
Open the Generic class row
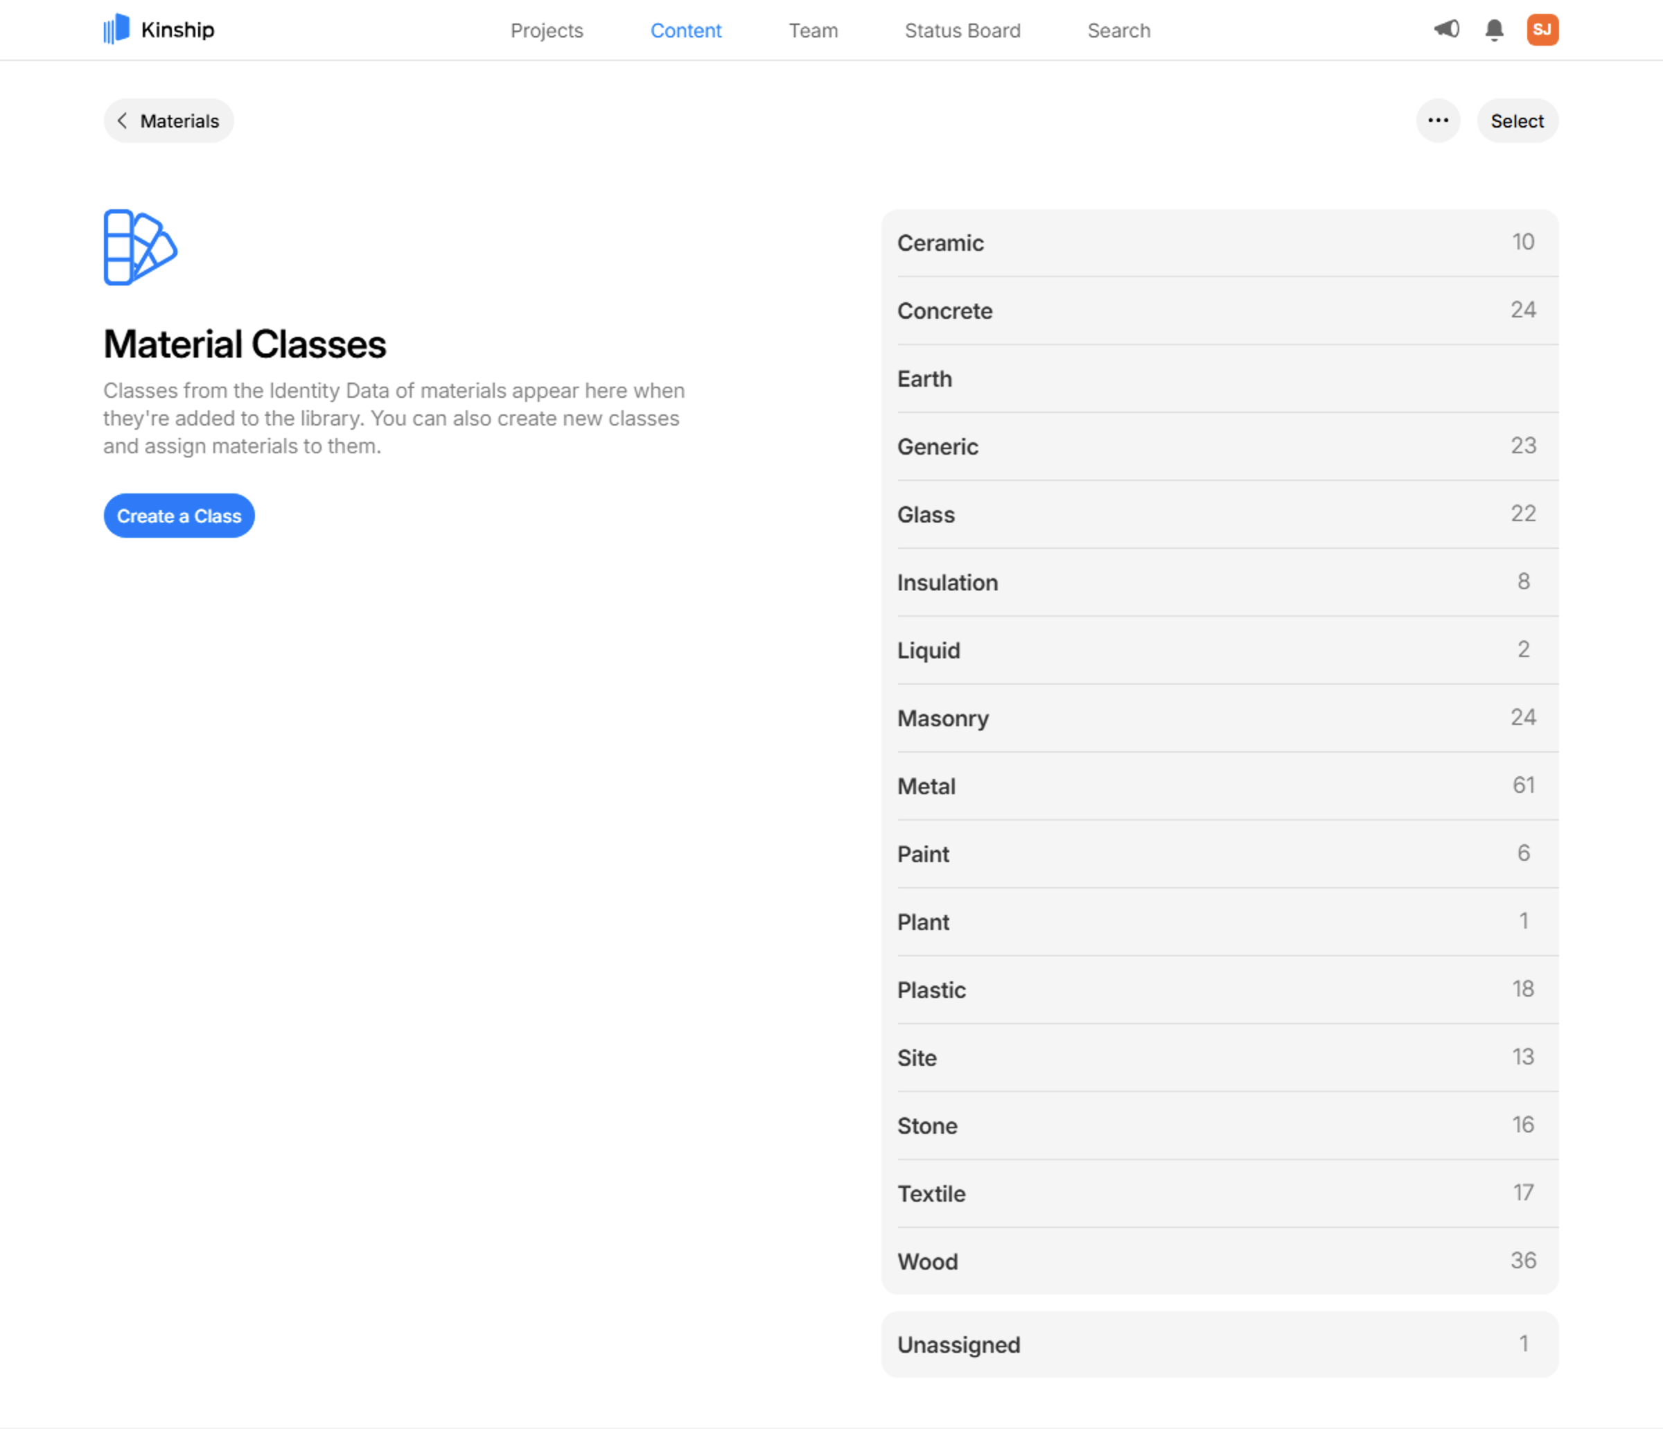click(1219, 446)
